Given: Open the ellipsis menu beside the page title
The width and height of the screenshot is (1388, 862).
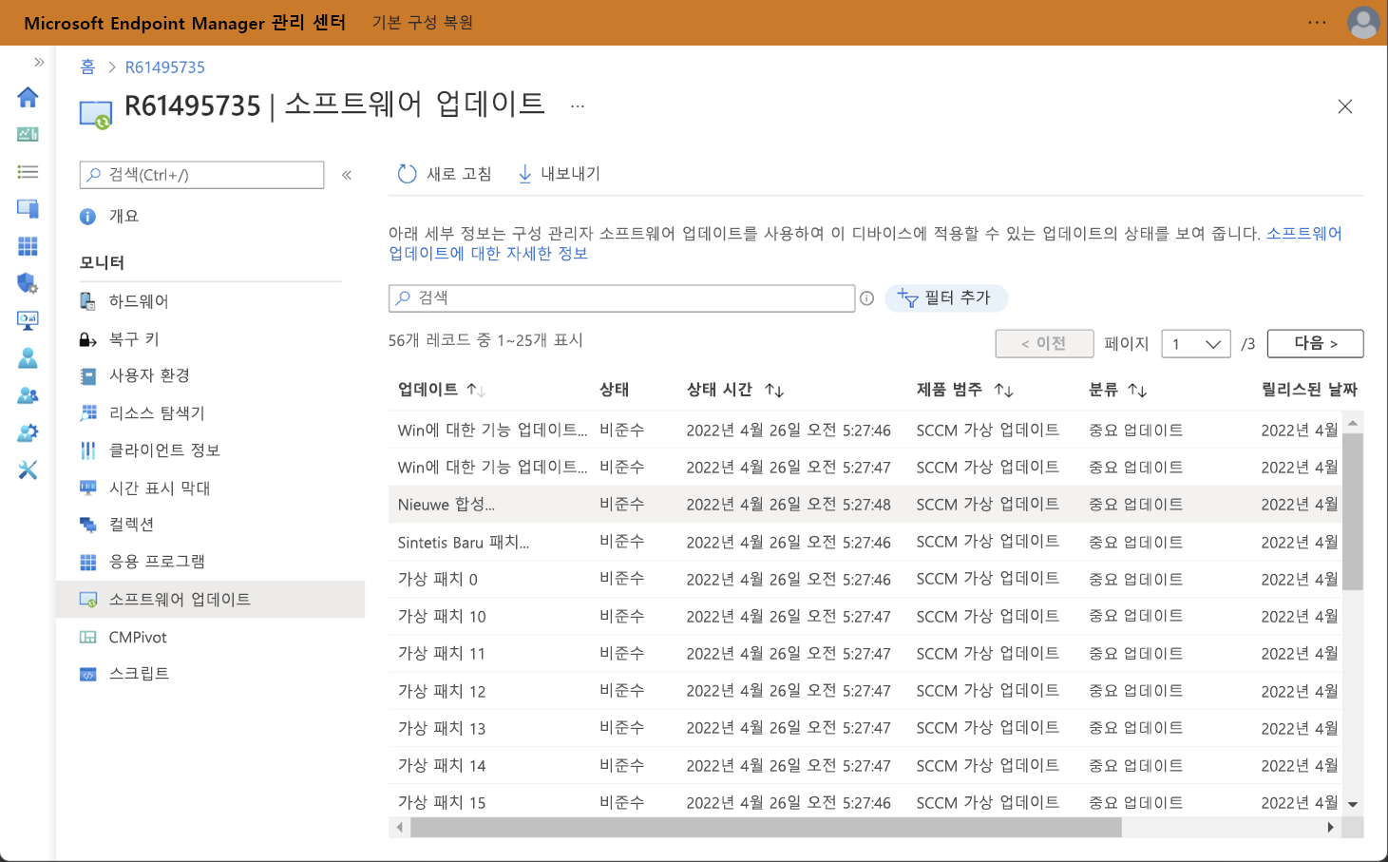Looking at the screenshot, I should click(x=578, y=105).
